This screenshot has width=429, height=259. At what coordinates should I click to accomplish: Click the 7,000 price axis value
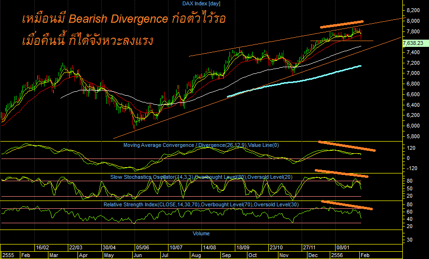[413, 73]
